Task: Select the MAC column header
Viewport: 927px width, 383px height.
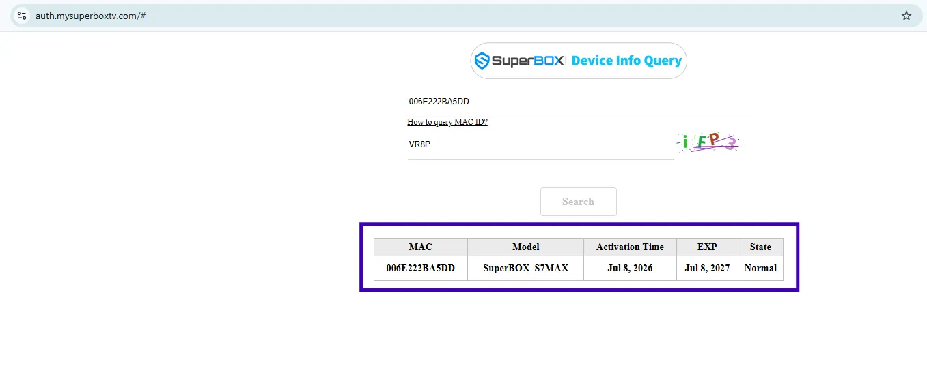Action: (x=421, y=247)
